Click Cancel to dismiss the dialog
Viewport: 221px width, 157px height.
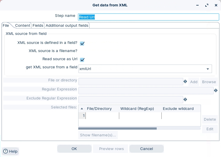pos(147,149)
